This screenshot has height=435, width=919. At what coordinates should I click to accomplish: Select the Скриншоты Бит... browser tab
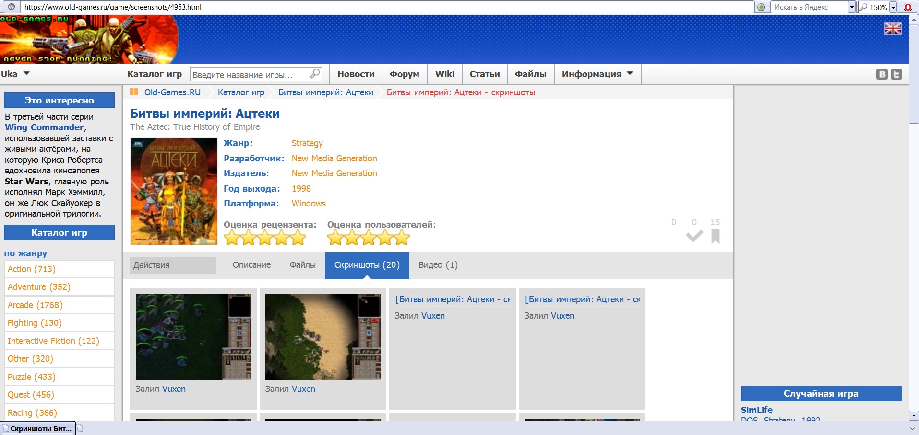pyautogui.click(x=38, y=428)
